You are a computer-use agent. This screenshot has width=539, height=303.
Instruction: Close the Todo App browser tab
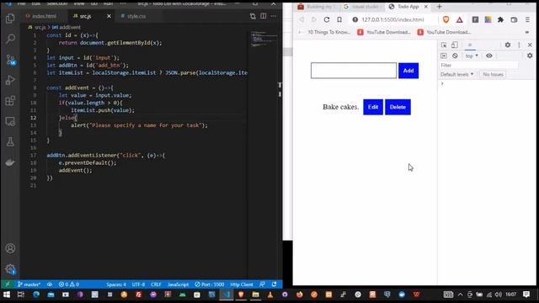(x=426, y=7)
